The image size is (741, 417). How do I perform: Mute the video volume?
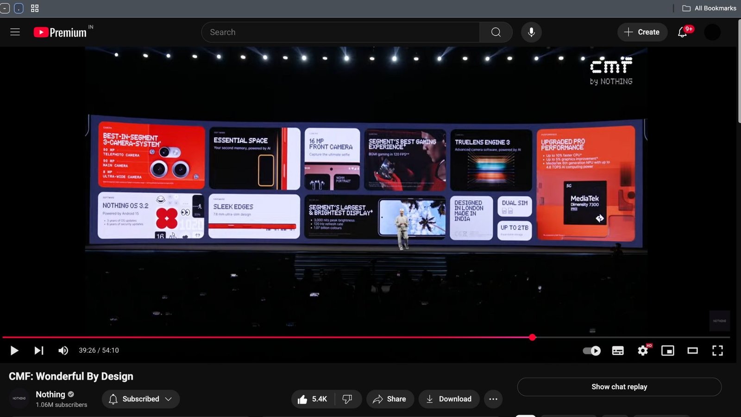coord(63,350)
